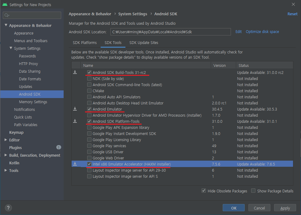Check the CMake checkbox
The height and width of the screenshot is (215, 301).
pyautogui.click(x=89, y=91)
